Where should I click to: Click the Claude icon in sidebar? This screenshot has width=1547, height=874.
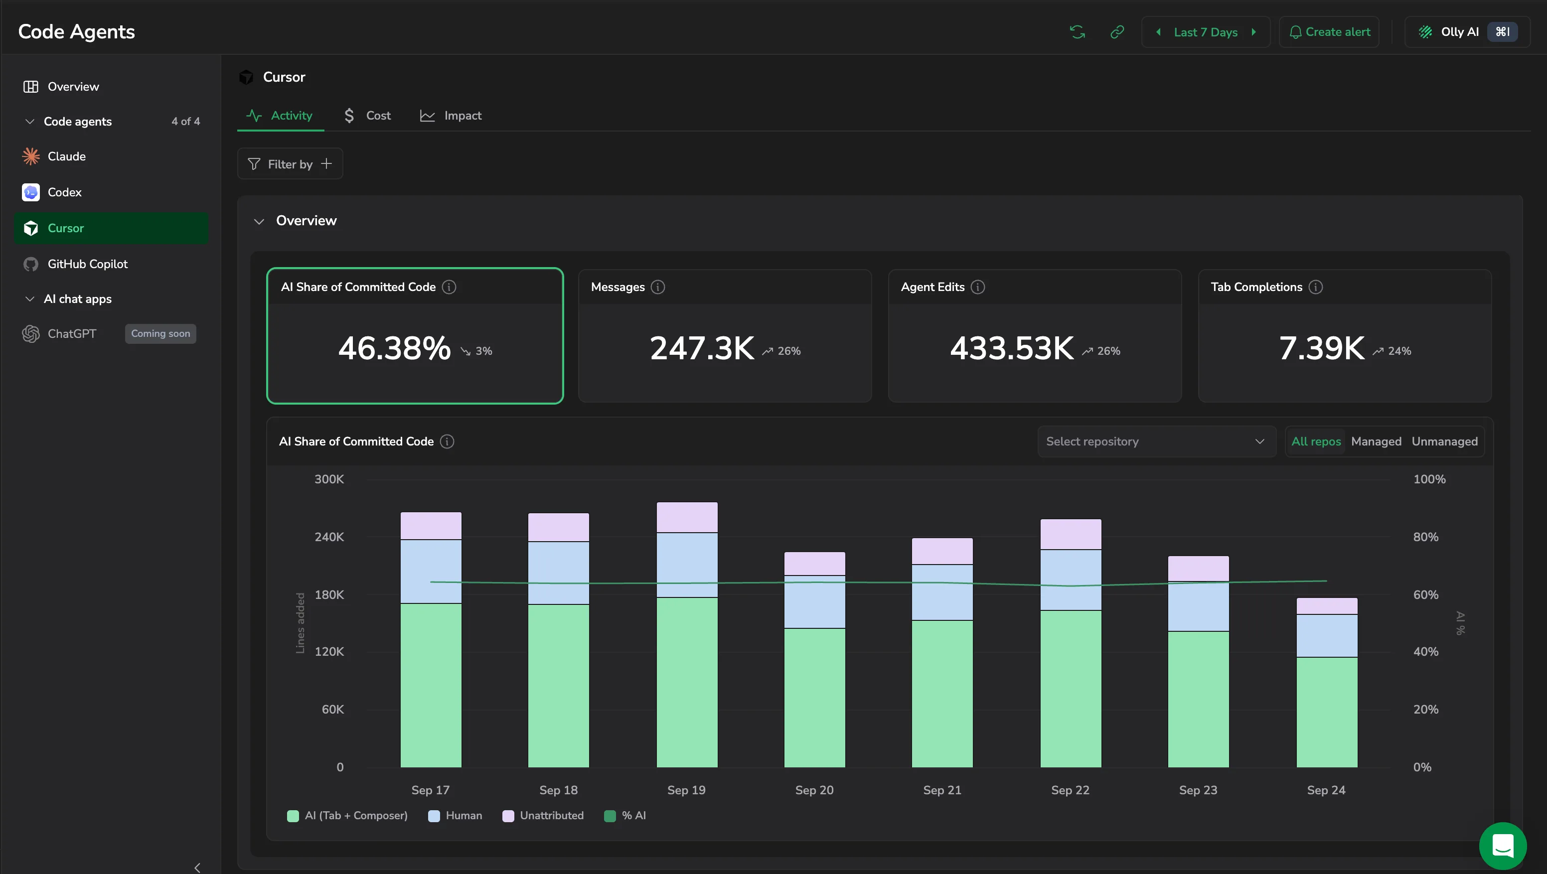pyautogui.click(x=30, y=156)
